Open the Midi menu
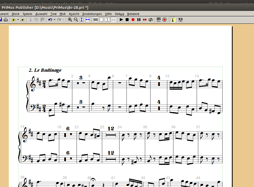Viewport: 254px width, 187px height. (63, 14)
